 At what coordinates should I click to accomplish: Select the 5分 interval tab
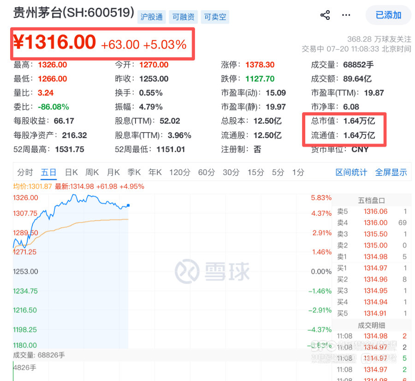coord(278,172)
